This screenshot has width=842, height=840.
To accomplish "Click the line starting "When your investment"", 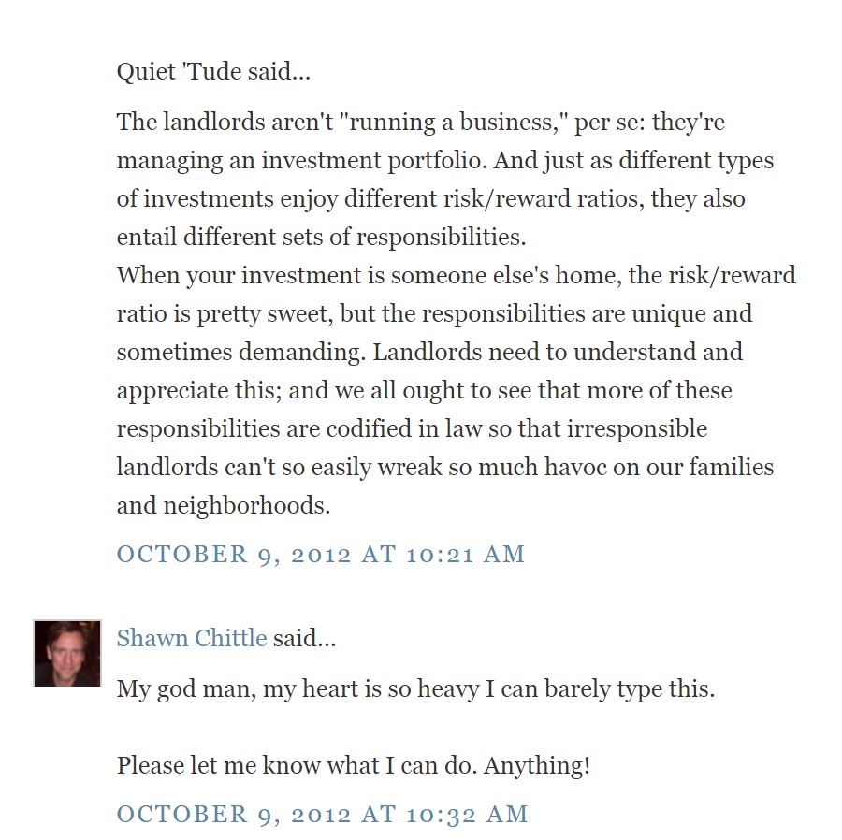I will pyautogui.click(x=456, y=276).
